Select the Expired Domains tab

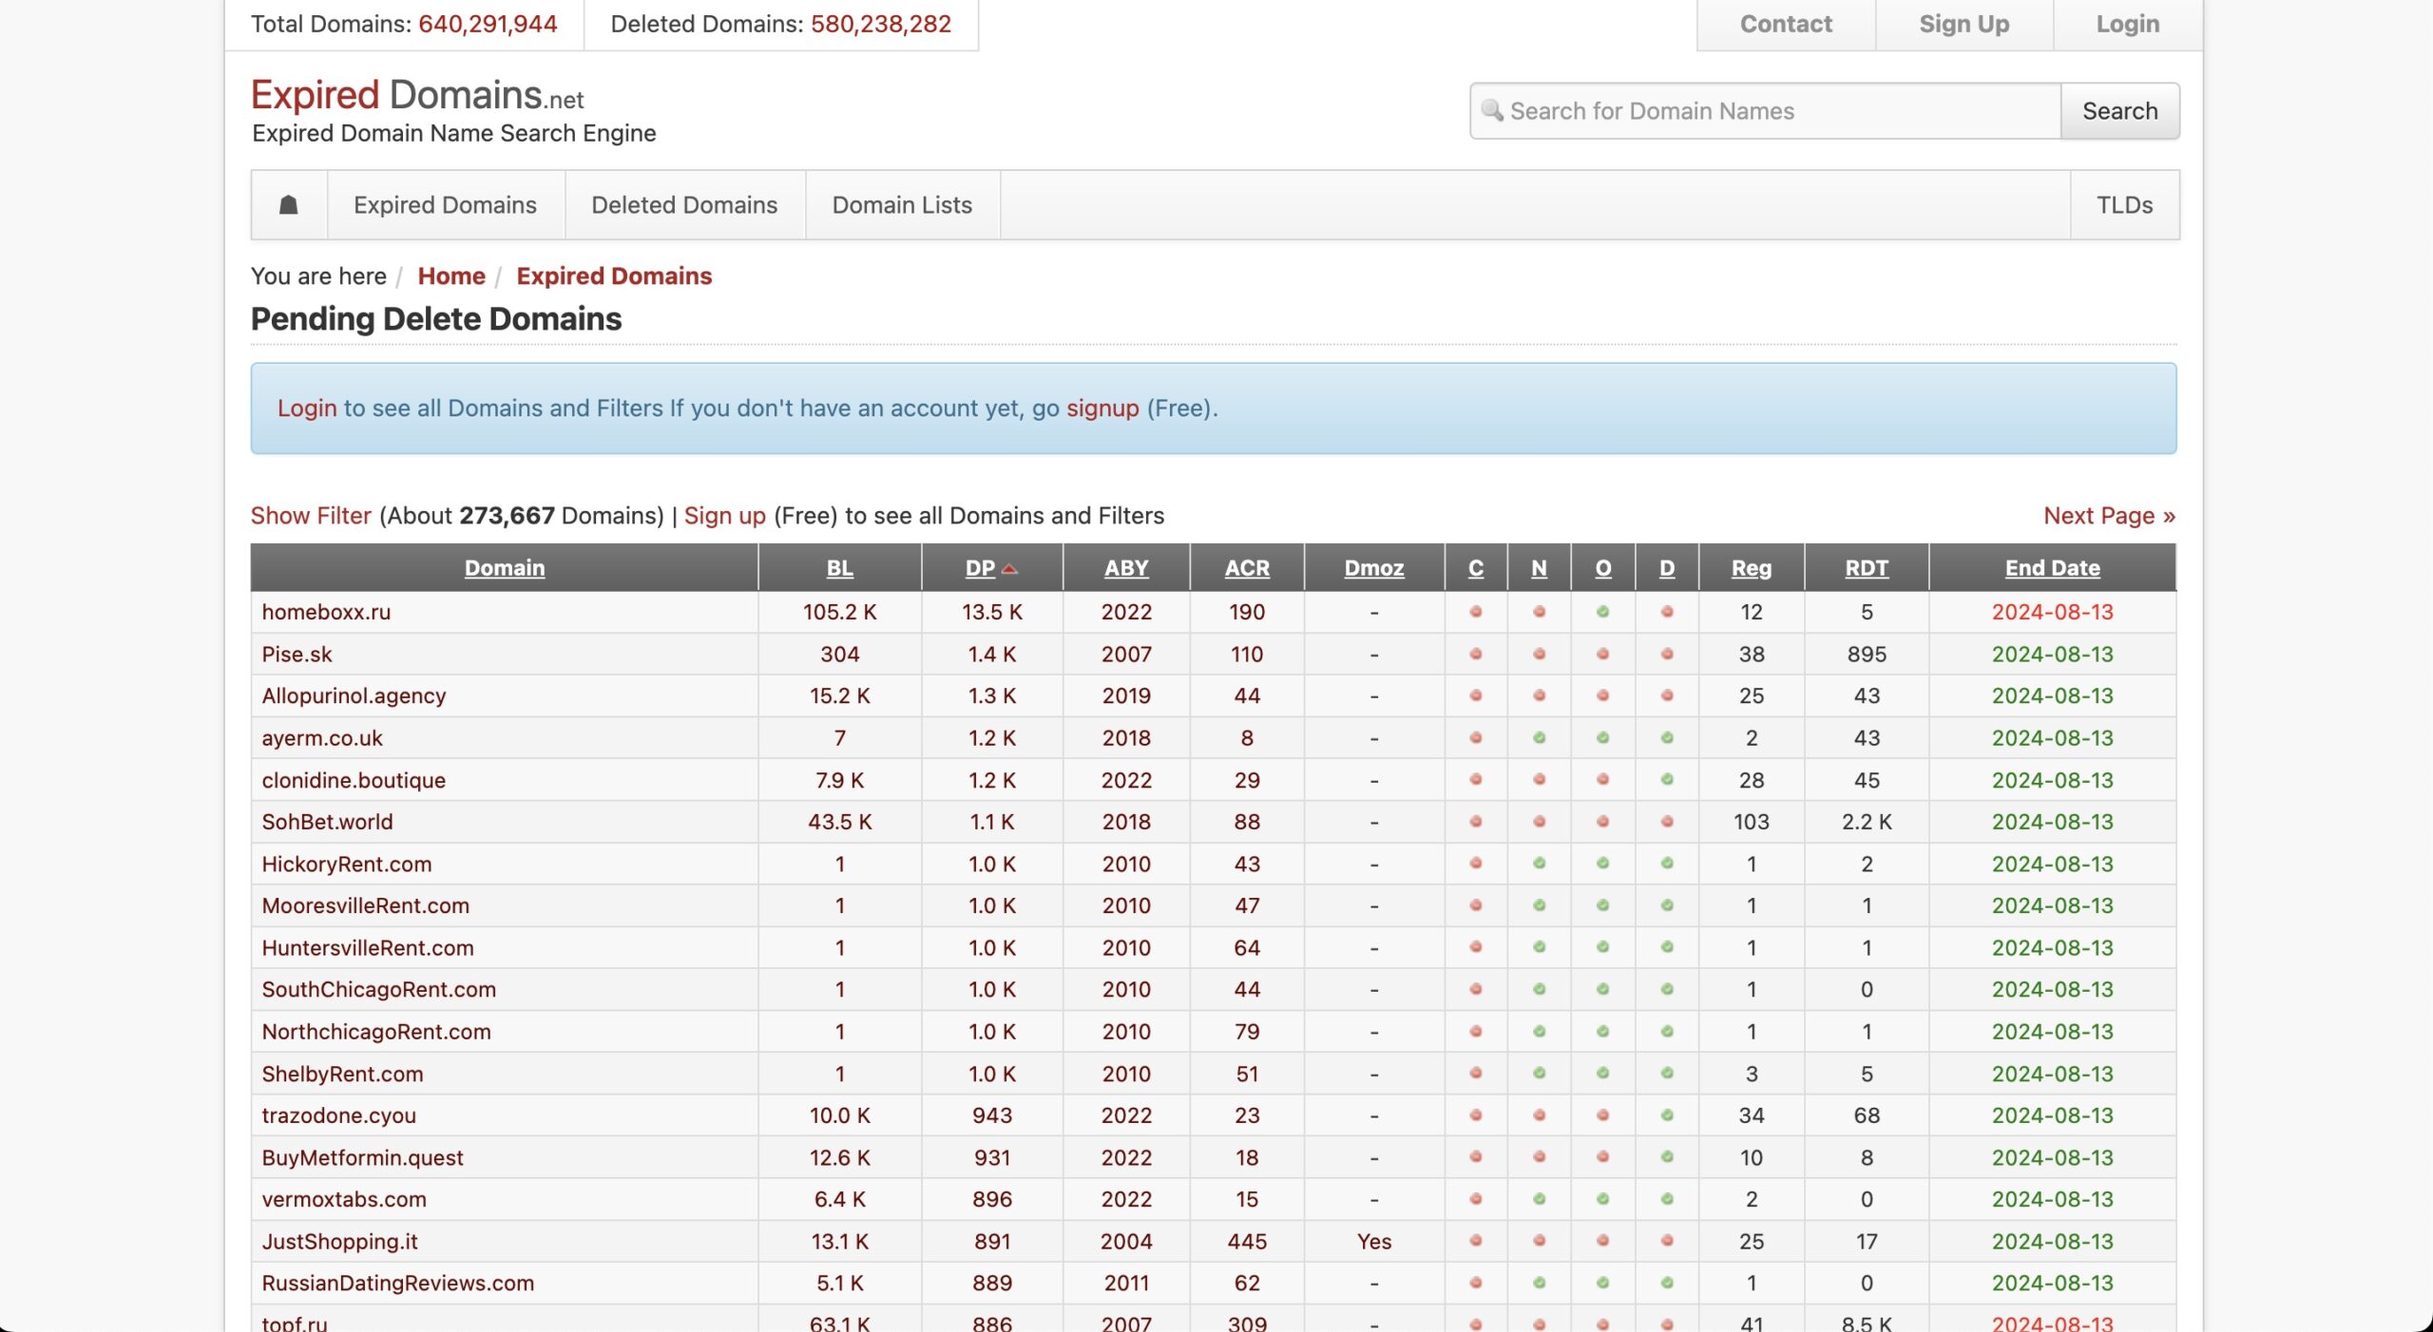pyautogui.click(x=447, y=203)
